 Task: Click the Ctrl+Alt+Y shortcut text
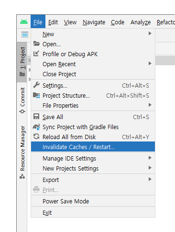pyautogui.click(x=135, y=137)
